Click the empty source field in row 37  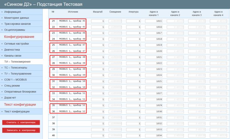(x=72, y=117)
